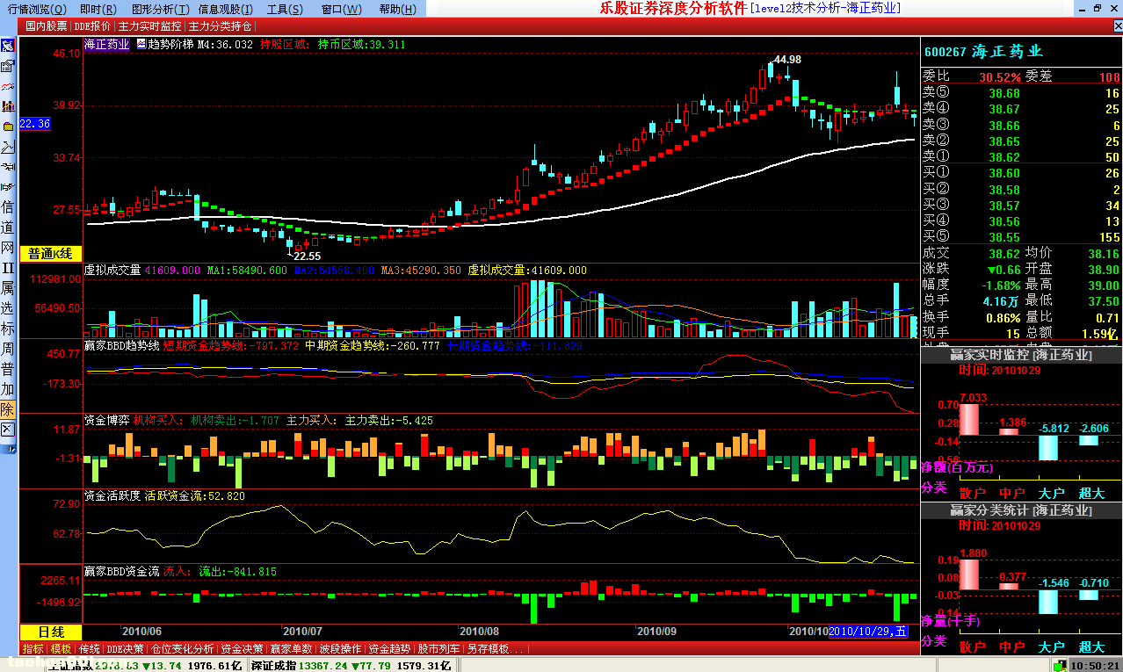Click the 趋势阶梯 indicator icon

pos(141,44)
